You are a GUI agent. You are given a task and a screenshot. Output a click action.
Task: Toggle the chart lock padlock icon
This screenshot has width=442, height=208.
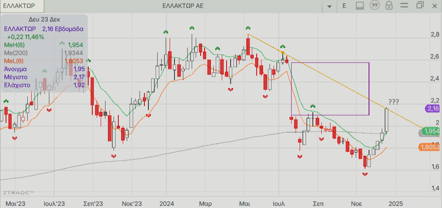click(389, 5)
